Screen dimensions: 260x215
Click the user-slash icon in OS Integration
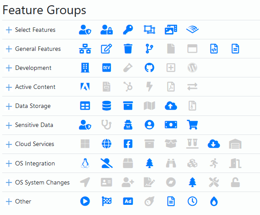click(x=106, y=163)
